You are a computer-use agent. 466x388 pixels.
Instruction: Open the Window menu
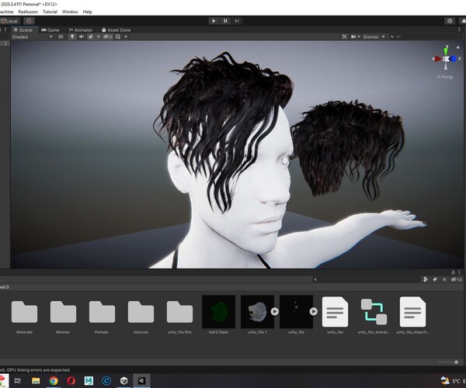tap(70, 12)
